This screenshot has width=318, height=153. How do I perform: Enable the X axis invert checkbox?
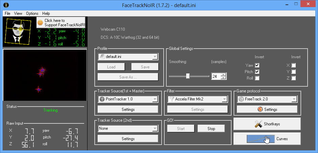pos(294,65)
